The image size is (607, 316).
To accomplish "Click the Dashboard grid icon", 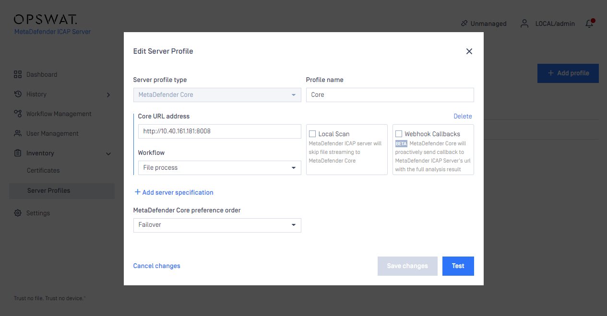I will [x=18, y=74].
